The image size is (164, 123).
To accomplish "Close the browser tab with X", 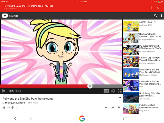I will (158, 8).
